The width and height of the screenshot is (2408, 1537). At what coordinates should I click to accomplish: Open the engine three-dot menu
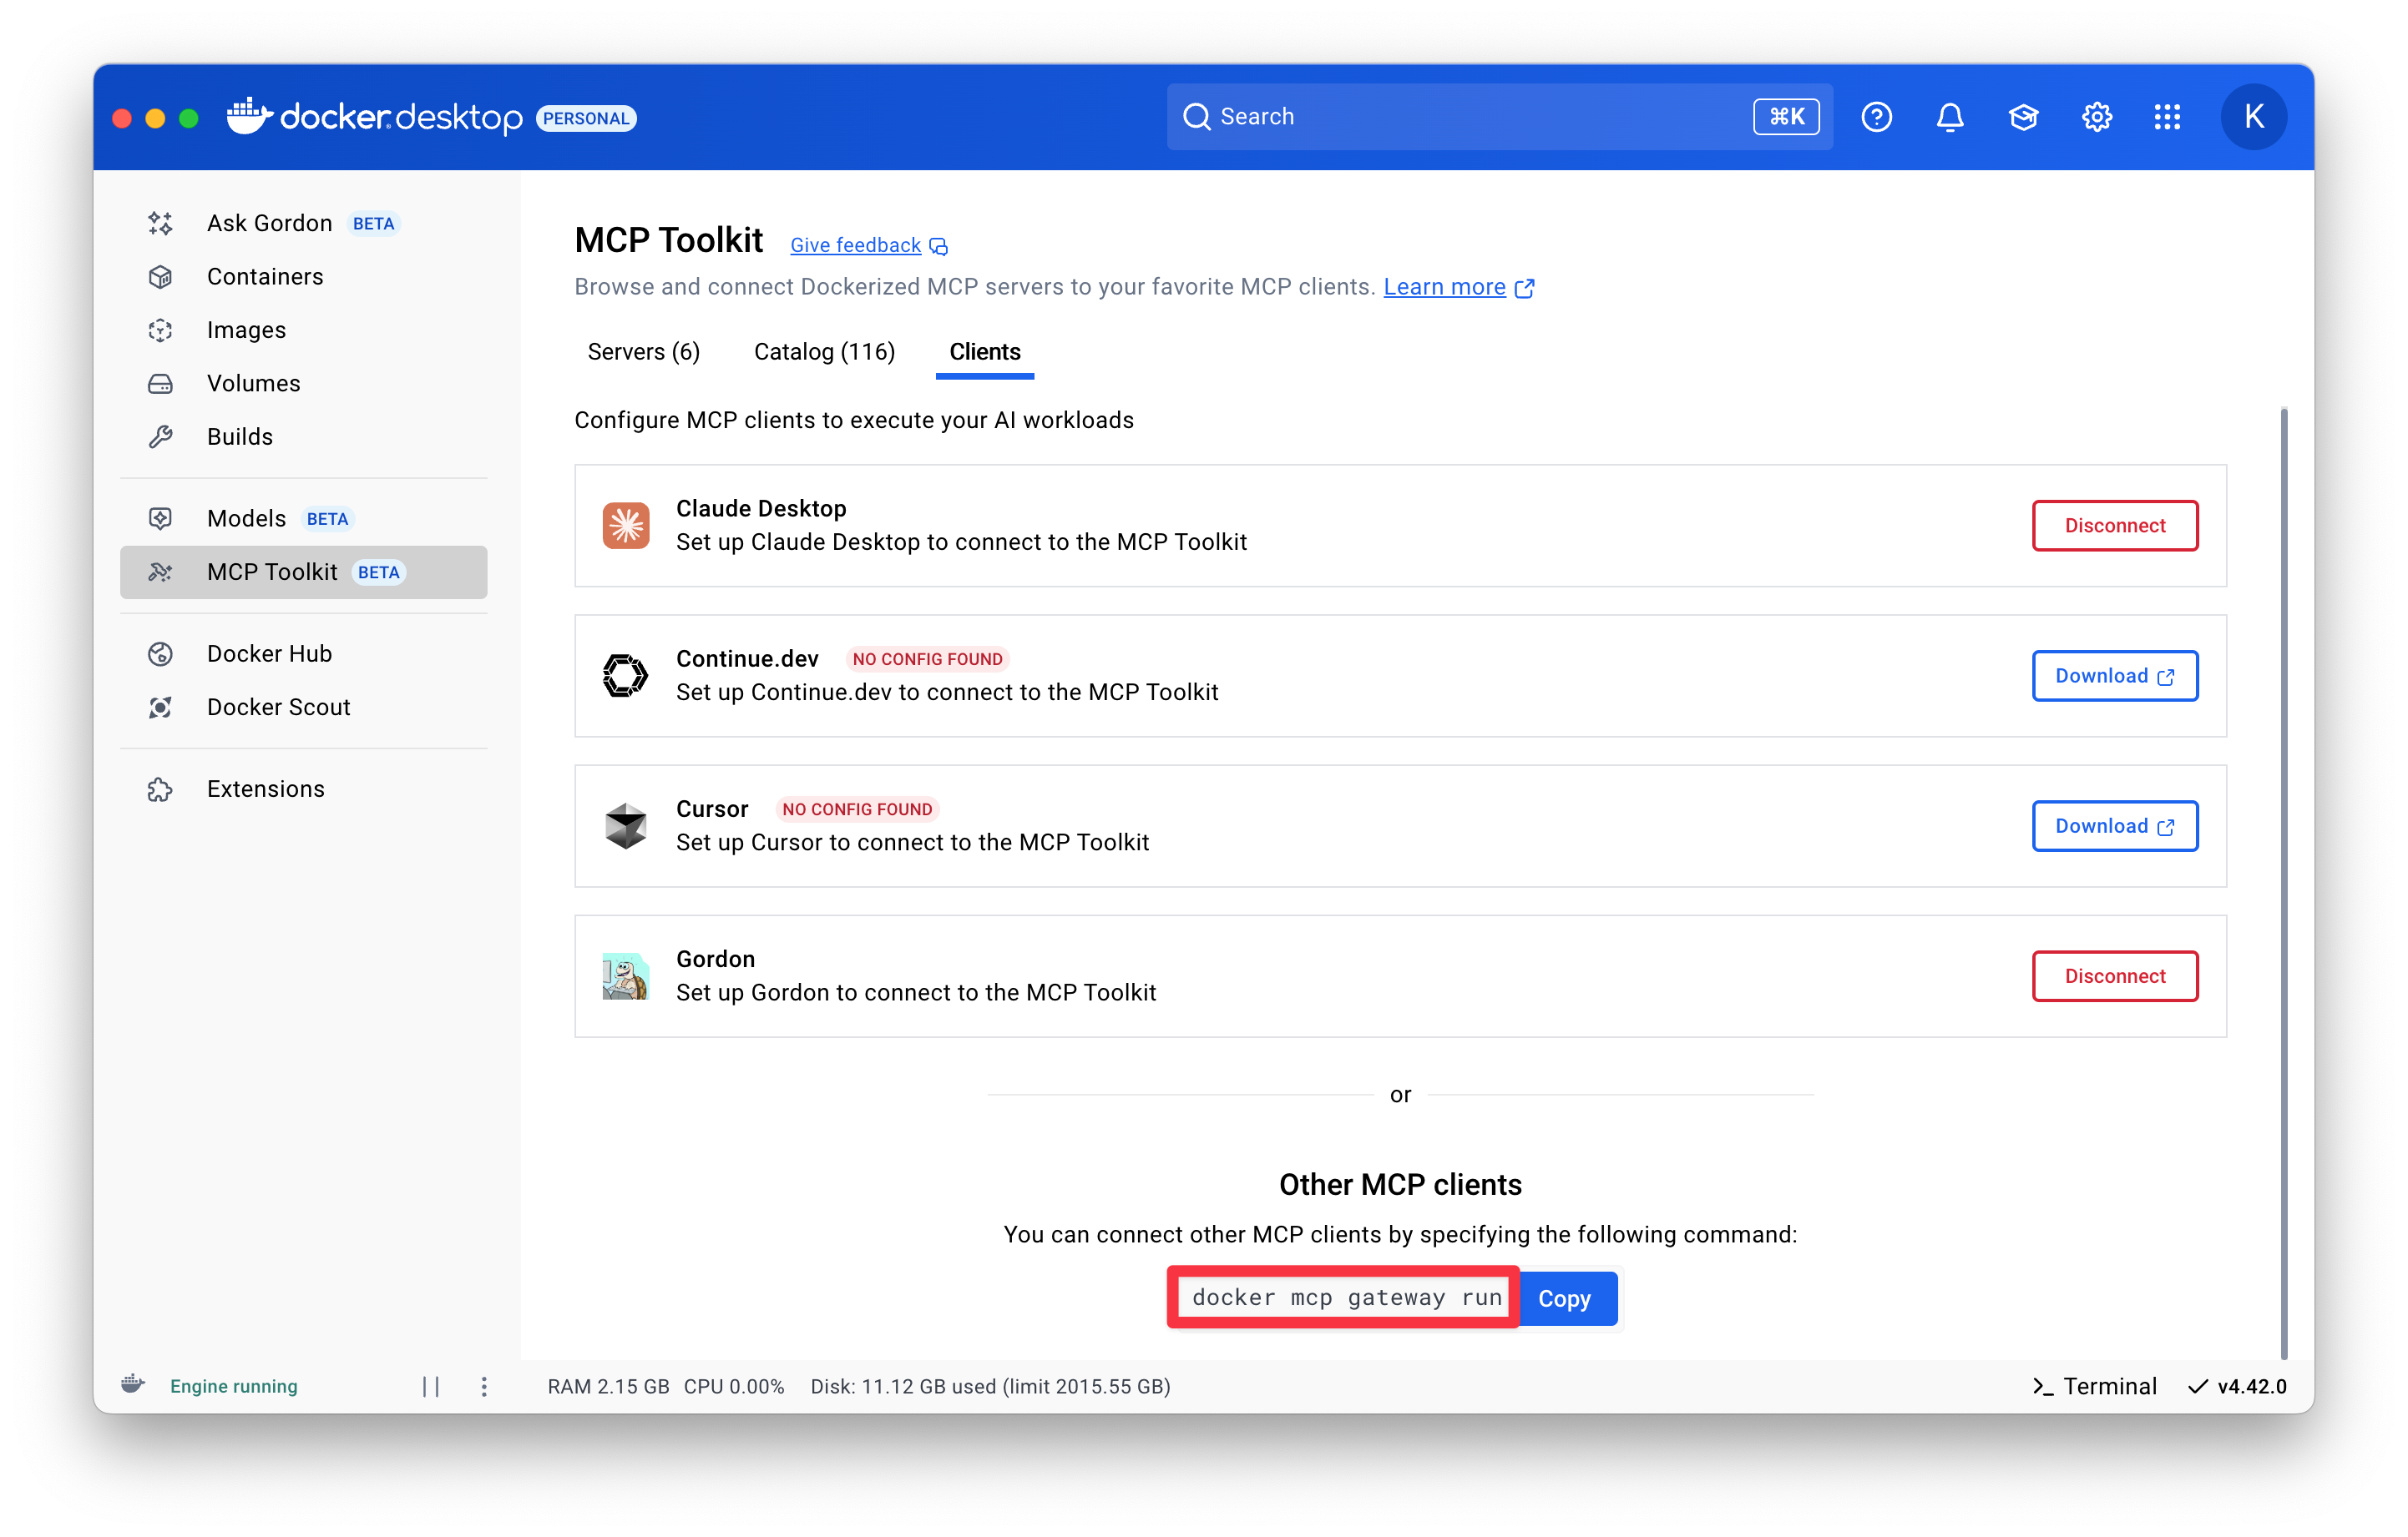484,1386
